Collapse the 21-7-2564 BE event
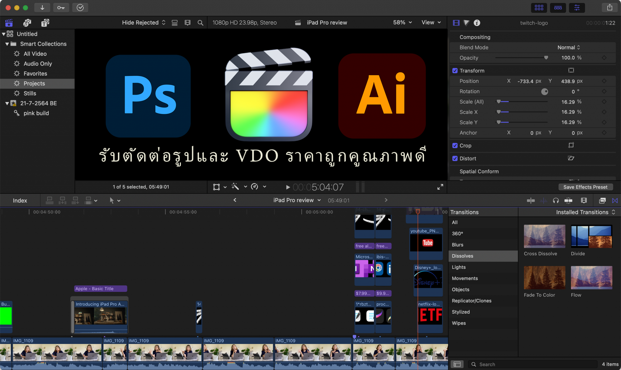This screenshot has height=370, width=621. tap(7, 103)
